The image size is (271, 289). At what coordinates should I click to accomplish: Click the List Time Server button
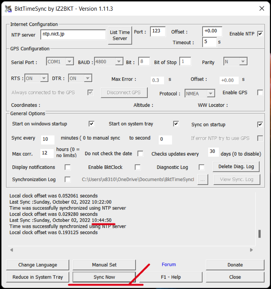coord(120,36)
